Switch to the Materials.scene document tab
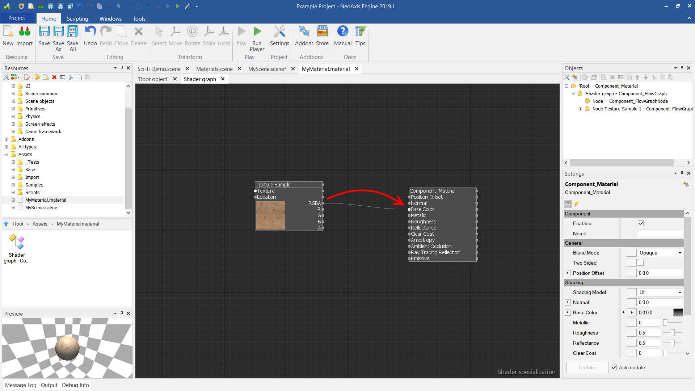695x391 pixels. 214,69
